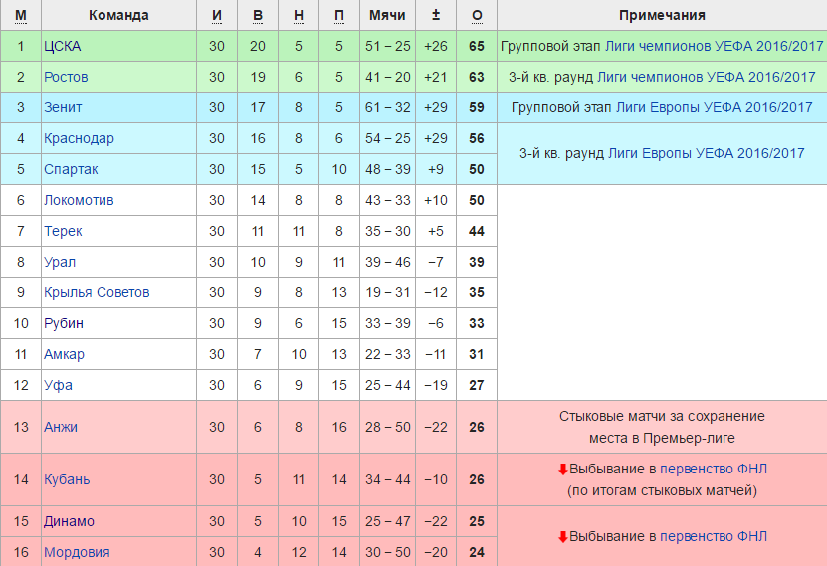The height and width of the screenshot is (566, 827).
Task: Open the Ростов team link
Action: [x=66, y=77]
